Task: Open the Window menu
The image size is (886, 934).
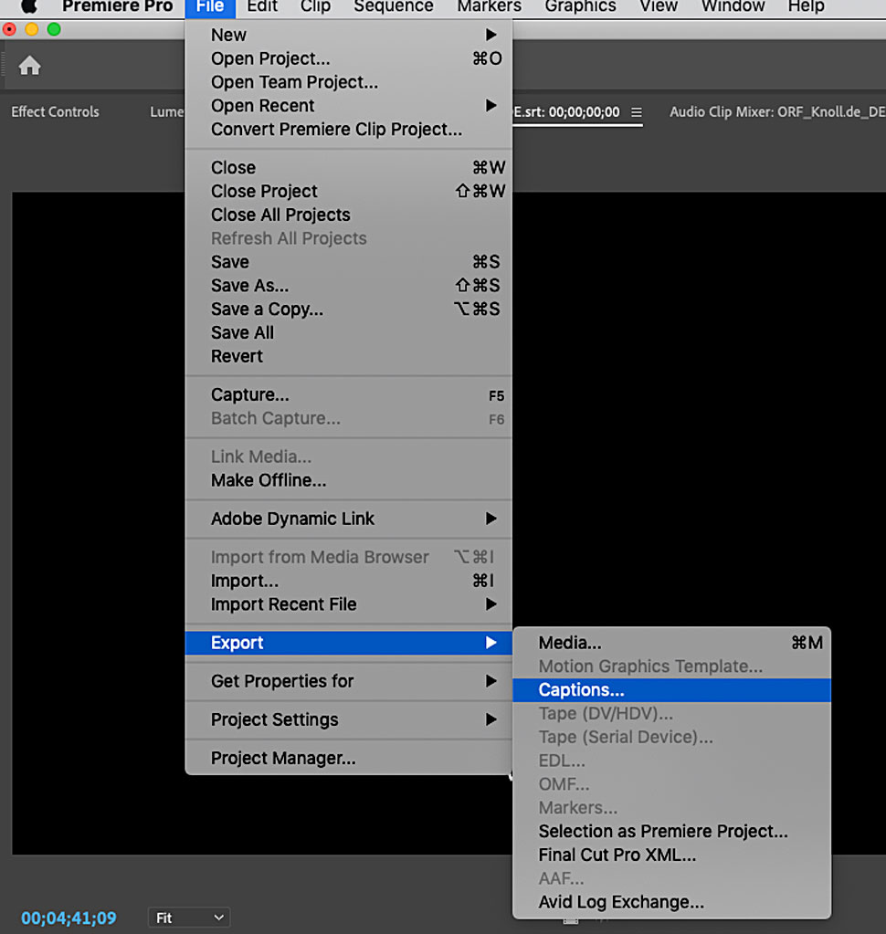Action: click(x=733, y=6)
